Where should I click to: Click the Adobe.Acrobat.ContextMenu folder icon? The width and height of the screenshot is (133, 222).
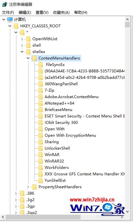tap(41, 97)
